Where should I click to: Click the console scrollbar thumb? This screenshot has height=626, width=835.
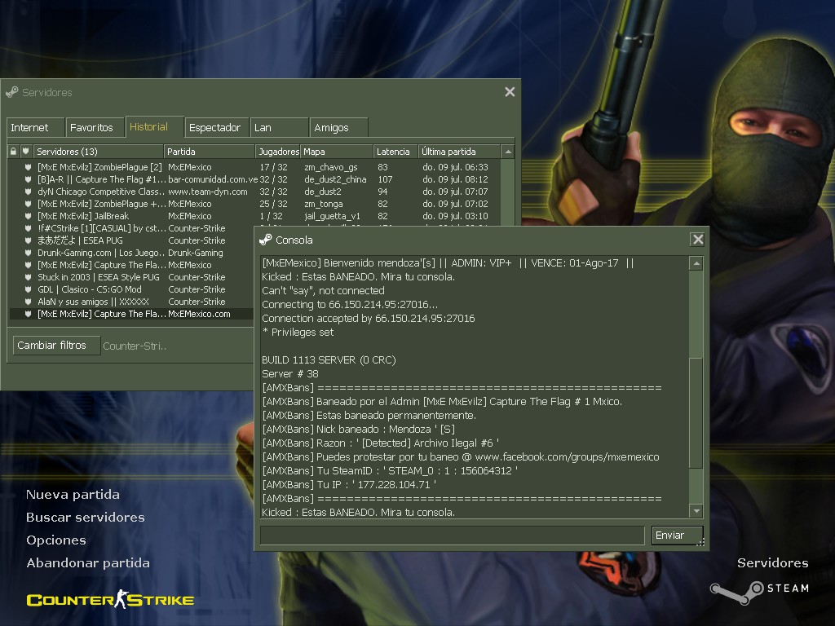tap(696, 412)
